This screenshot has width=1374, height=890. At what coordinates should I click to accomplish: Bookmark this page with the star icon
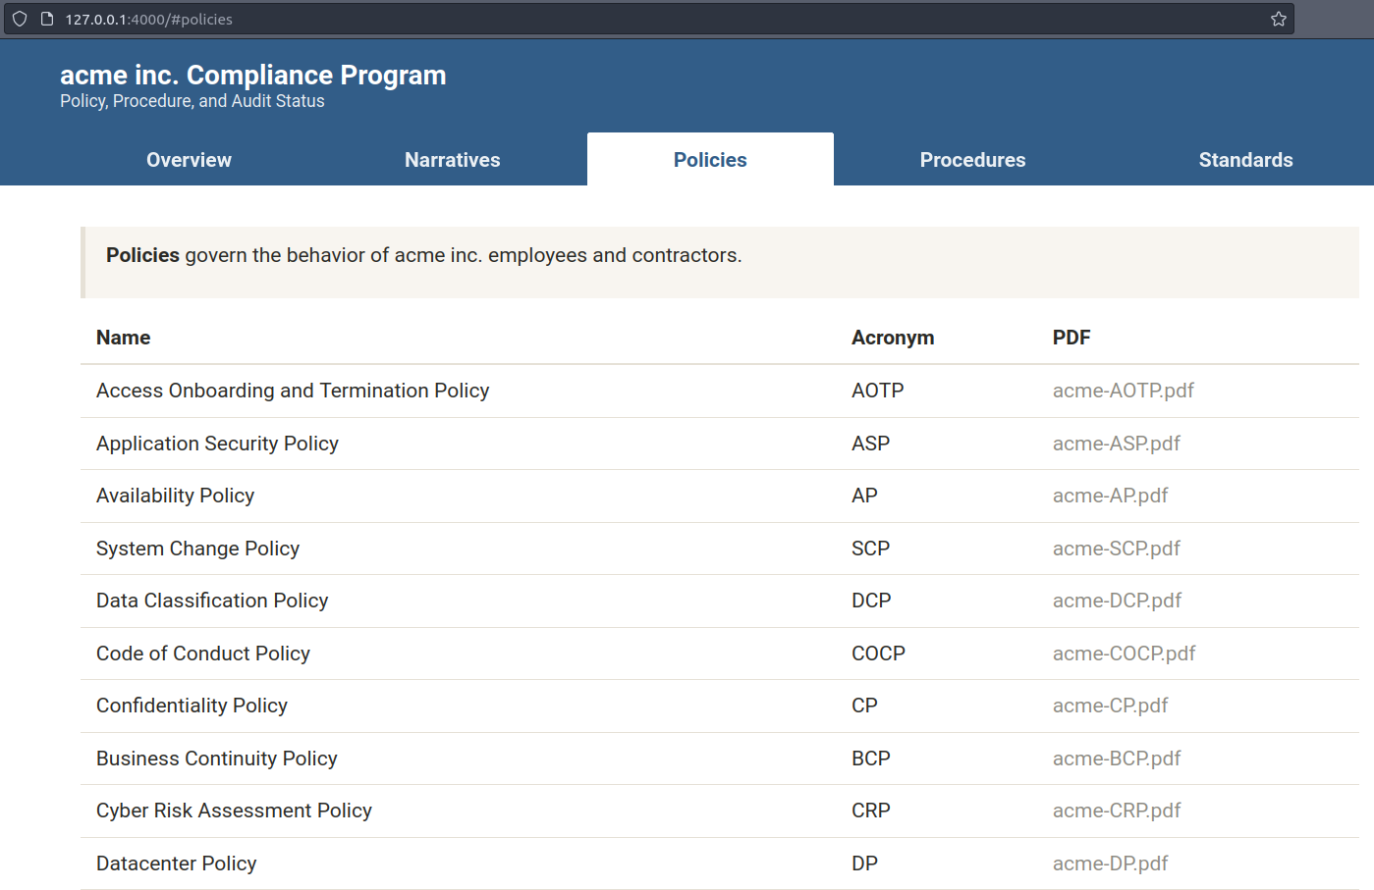tap(1278, 19)
